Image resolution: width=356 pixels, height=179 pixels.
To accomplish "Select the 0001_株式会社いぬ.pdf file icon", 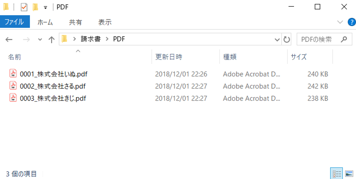I will tap(13, 74).
